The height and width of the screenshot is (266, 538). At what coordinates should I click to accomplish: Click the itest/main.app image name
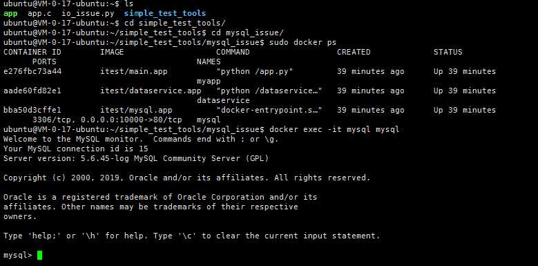click(x=133, y=71)
